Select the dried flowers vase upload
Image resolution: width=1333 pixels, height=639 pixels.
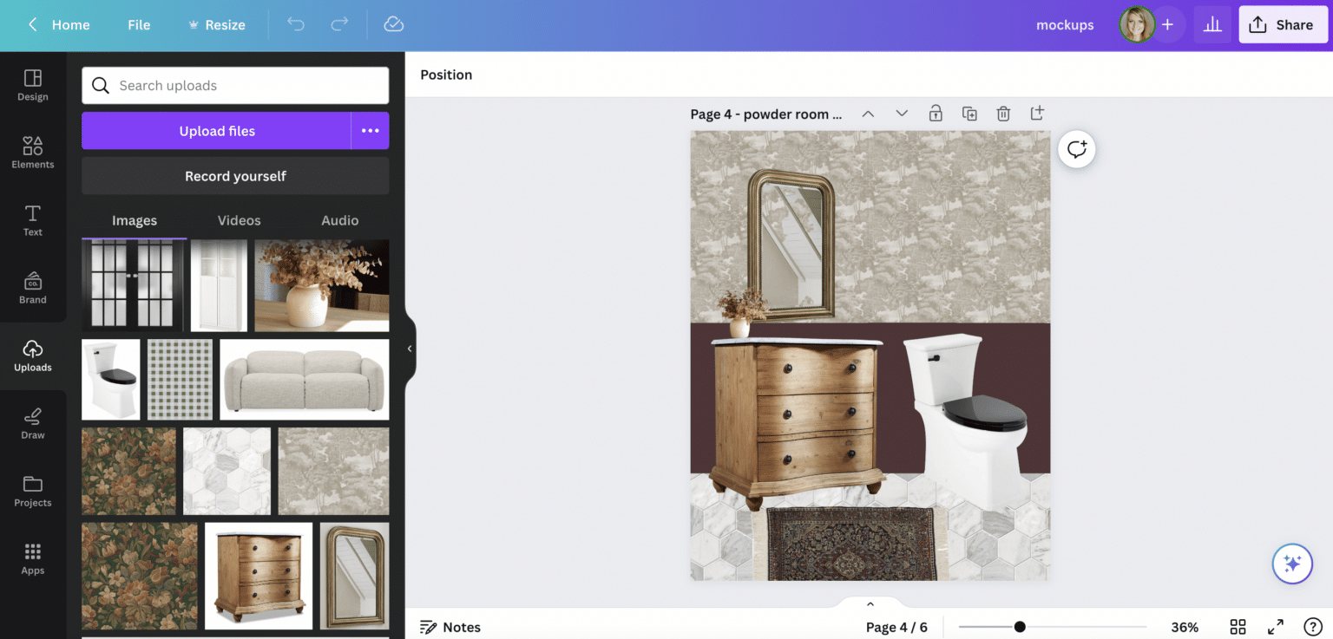point(322,285)
